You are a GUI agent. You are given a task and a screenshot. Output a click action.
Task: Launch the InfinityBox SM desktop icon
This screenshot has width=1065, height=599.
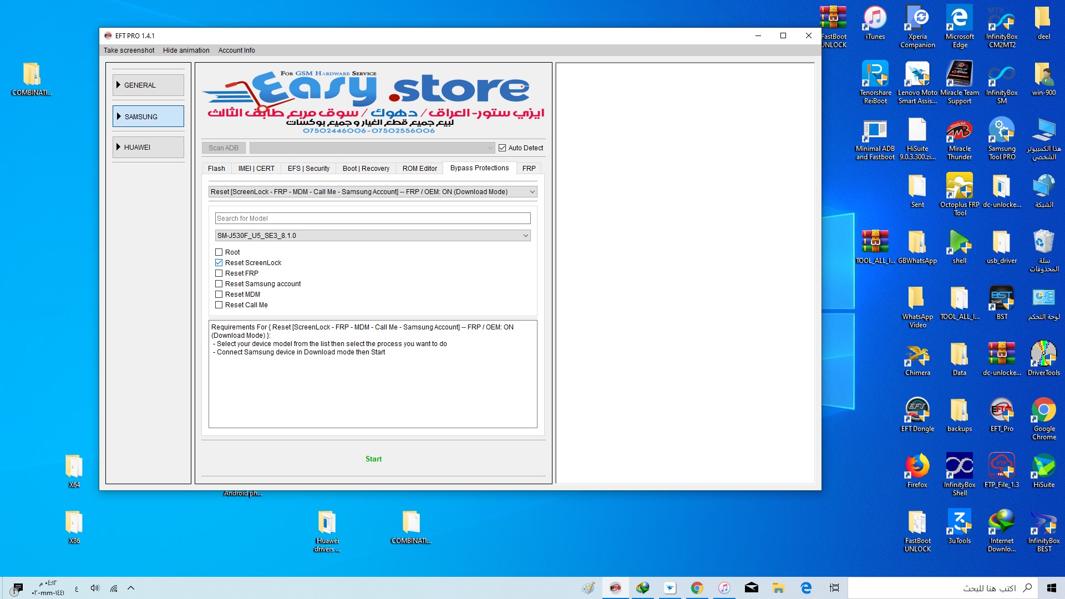[1002, 83]
